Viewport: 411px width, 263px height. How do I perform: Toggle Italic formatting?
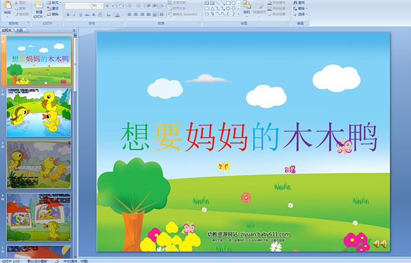tap(74, 15)
